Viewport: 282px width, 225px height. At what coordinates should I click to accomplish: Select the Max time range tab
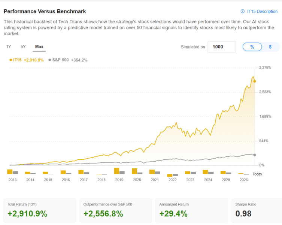39,47
